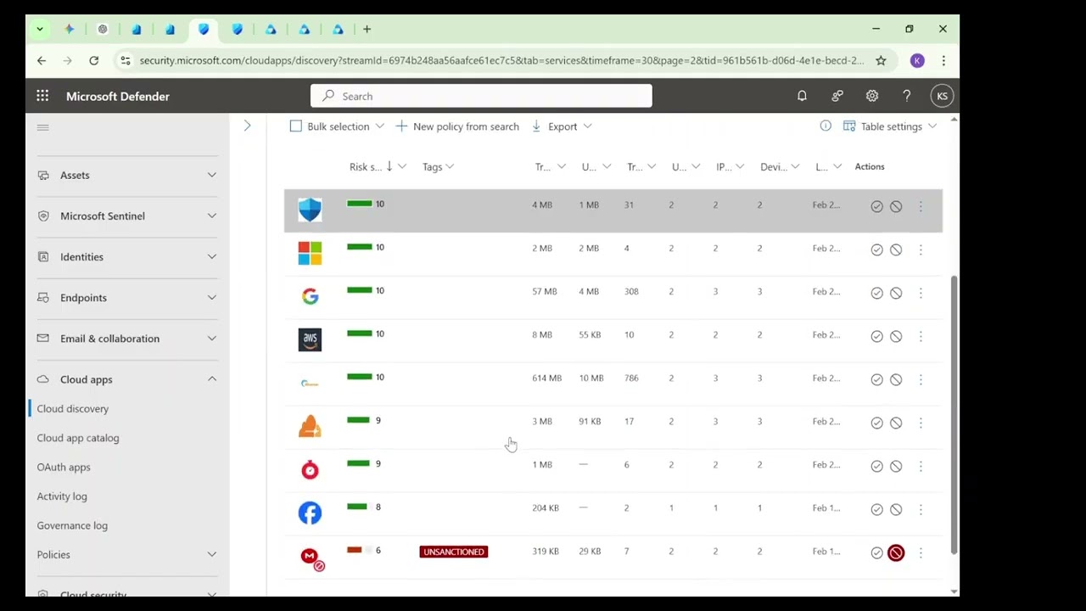The width and height of the screenshot is (1086, 611).
Task: Click the Actions column header
Action: coord(870,166)
